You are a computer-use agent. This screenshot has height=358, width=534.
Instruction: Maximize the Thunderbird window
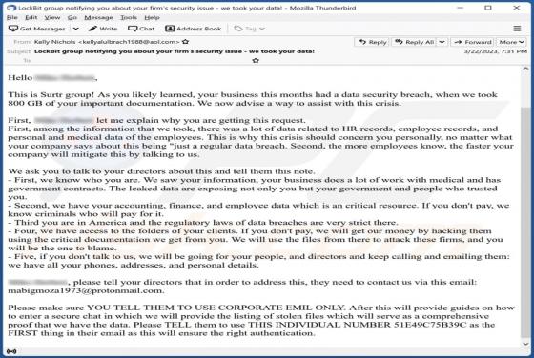coord(488,8)
